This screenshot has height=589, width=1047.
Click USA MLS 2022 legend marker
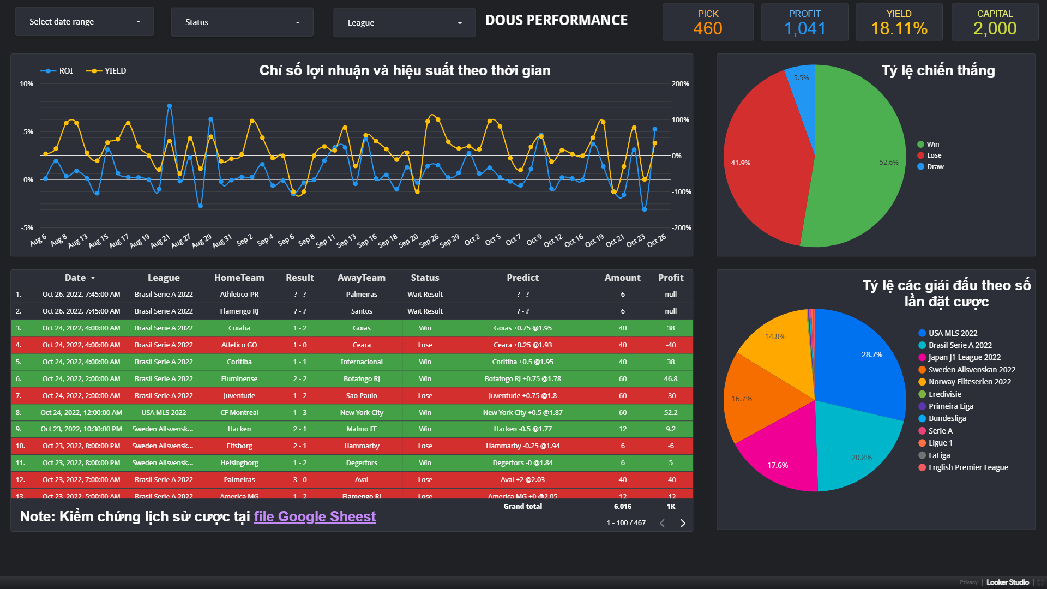click(922, 333)
